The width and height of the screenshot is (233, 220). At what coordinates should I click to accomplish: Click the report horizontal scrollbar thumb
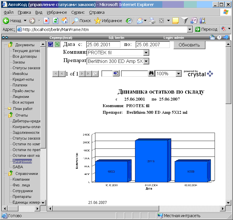click(x=106, y=209)
